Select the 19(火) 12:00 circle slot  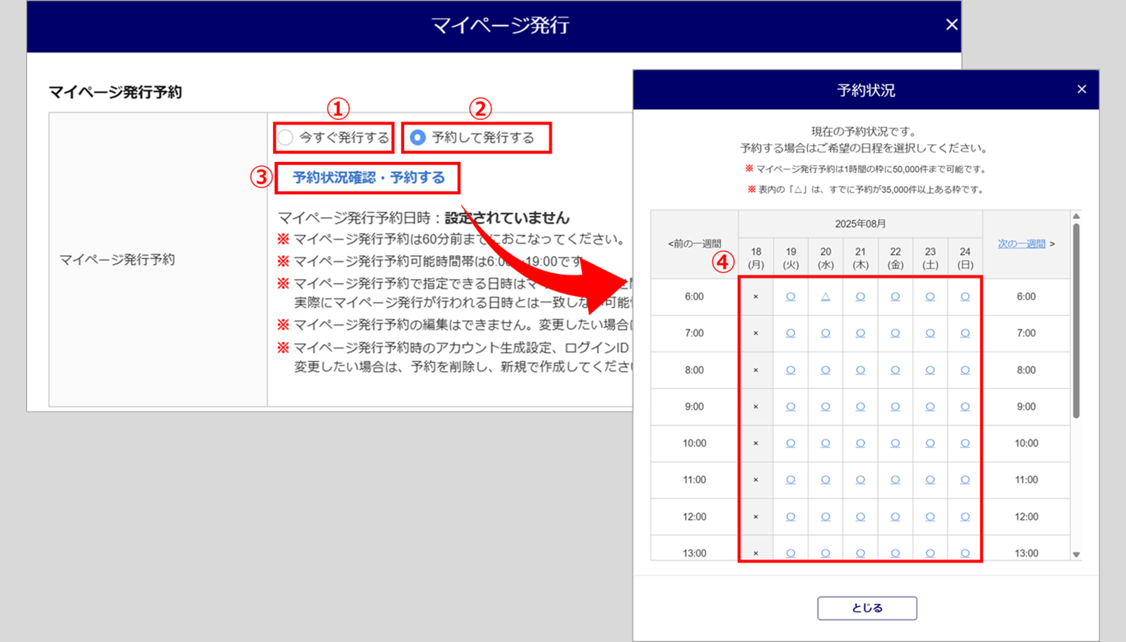click(x=790, y=517)
